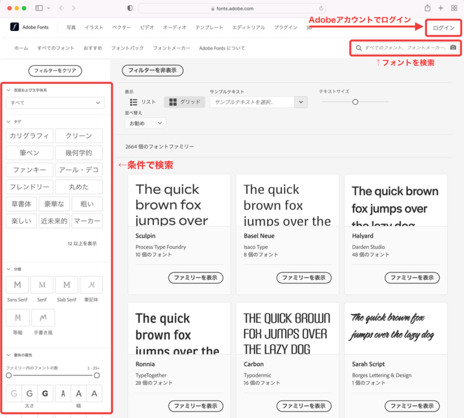Choose light weight G icon

click(14, 393)
